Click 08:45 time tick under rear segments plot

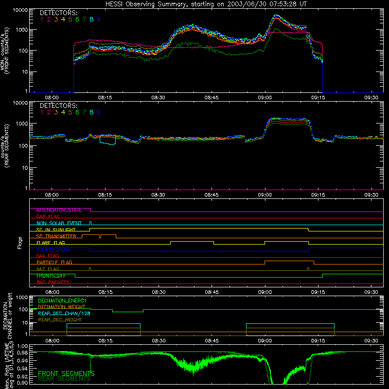tap(212, 195)
